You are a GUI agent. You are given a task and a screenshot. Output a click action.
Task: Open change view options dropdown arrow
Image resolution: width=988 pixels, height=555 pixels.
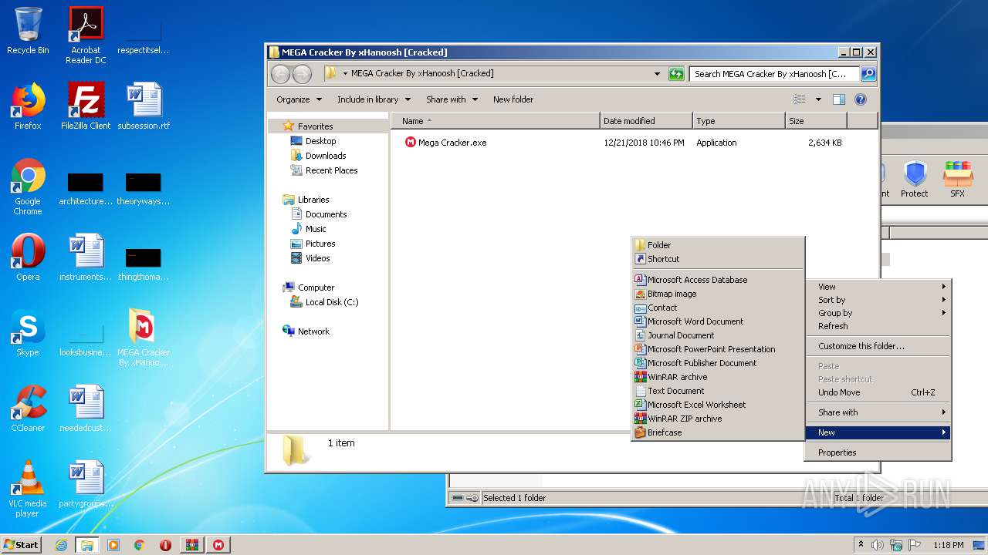coord(818,99)
